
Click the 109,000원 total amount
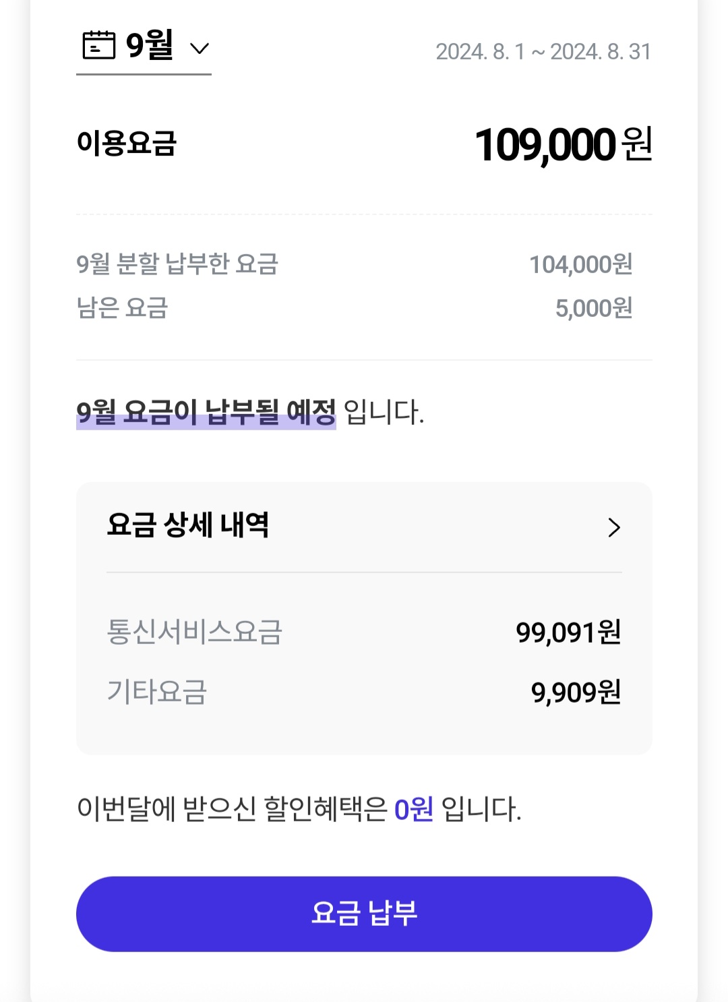coord(564,144)
